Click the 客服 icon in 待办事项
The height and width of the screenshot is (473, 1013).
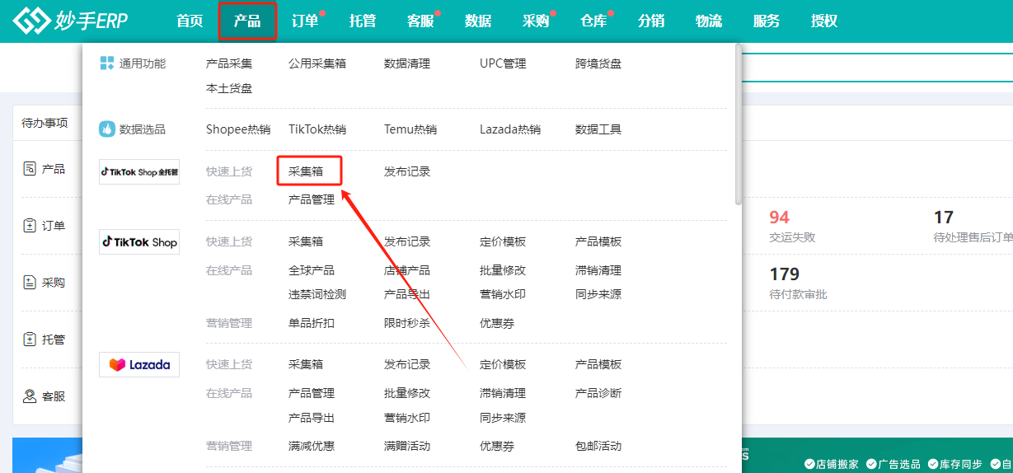[29, 396]
